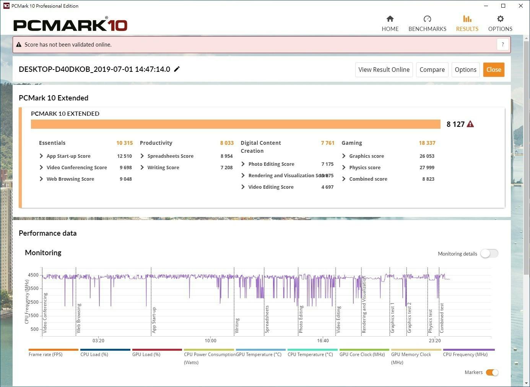530x387 pixels.
Task: Click the warning triangle beside 8 127 score
Action: click(x=470, y=124)
